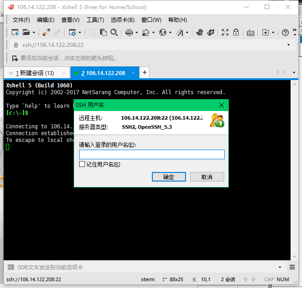Click the '88x25' status bar size
The width and height of the screenshot is (302, 288).
176,279
